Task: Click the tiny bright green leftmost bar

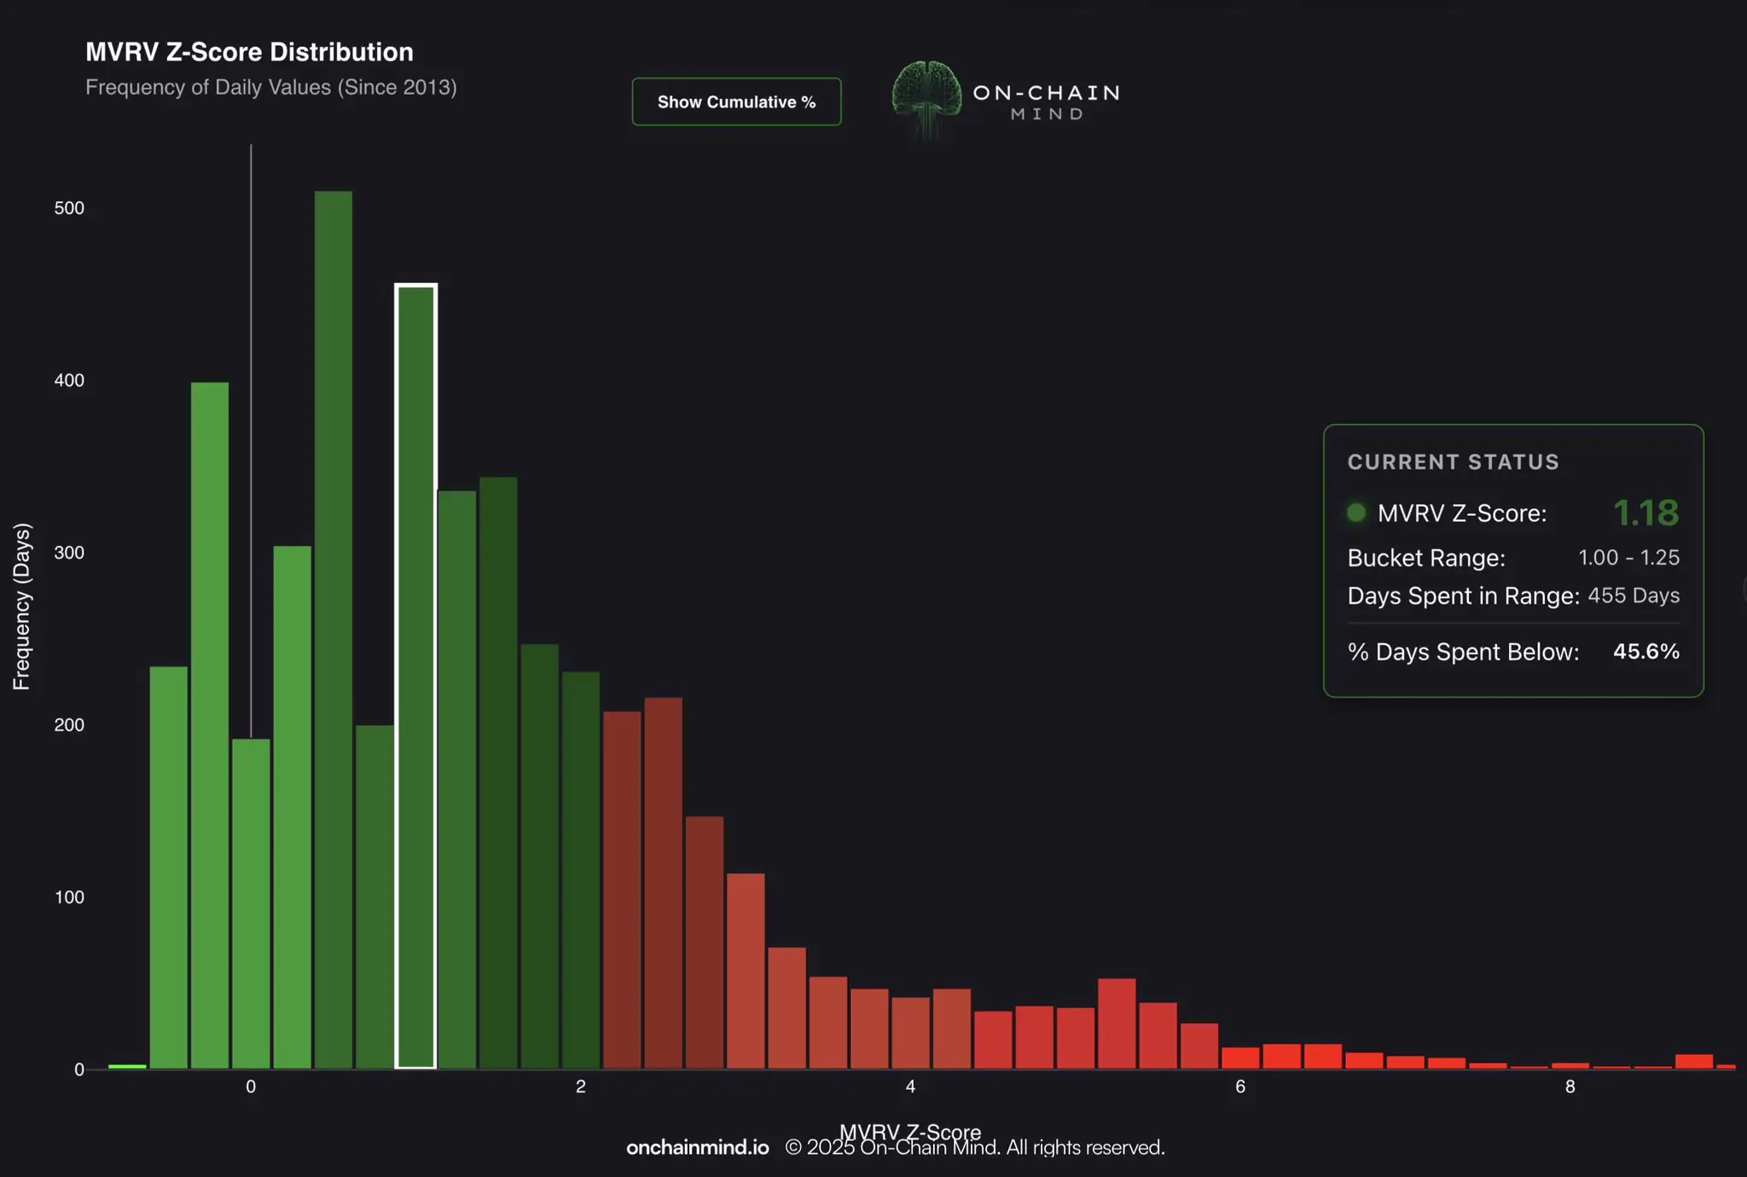Action: point(127,1066)
